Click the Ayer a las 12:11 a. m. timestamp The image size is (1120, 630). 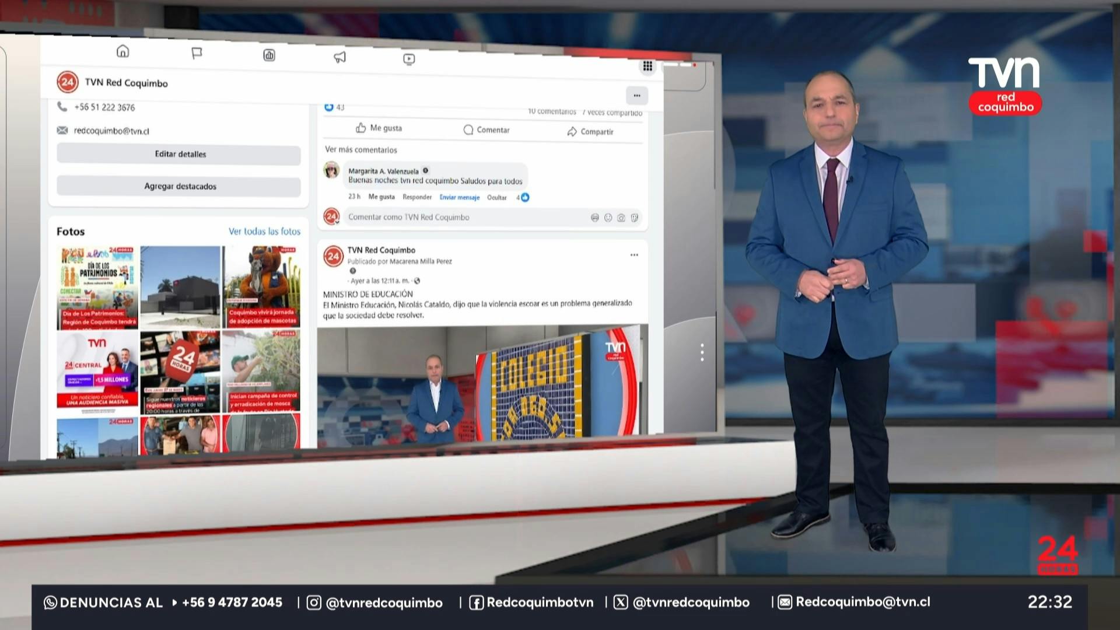click(380, 281)
